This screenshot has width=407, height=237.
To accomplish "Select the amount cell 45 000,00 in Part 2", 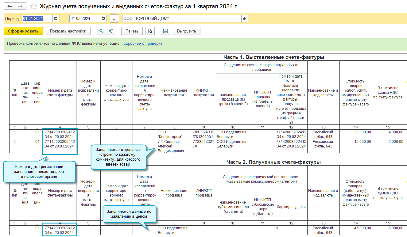I will (356, 230).
